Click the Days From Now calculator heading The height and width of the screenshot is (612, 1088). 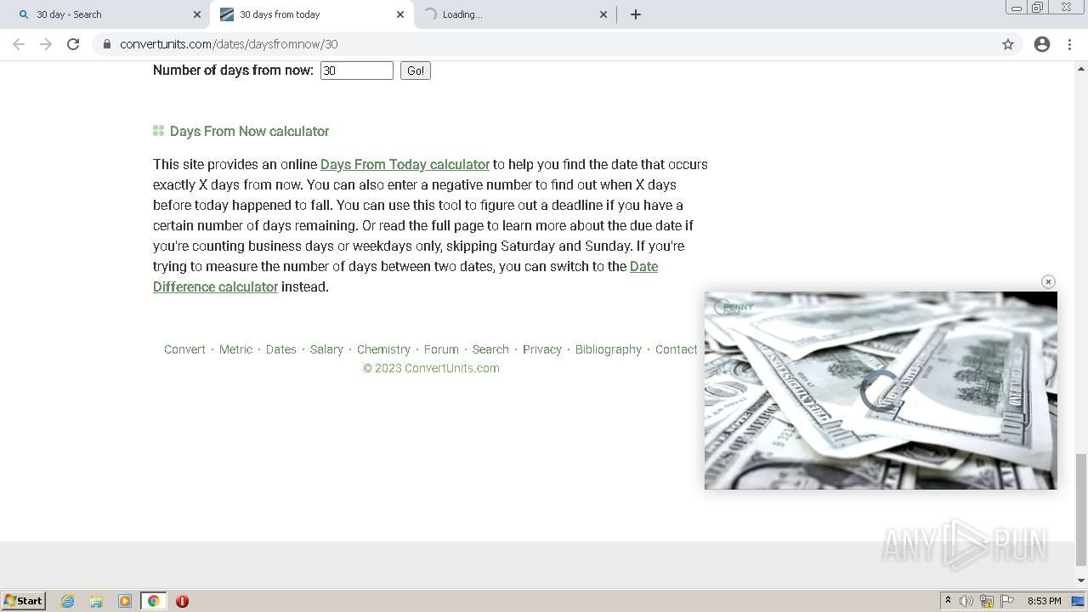249,131
